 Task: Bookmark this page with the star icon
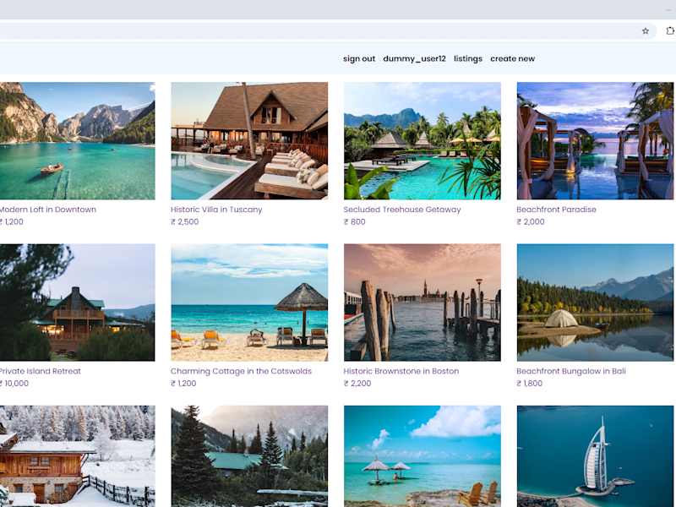tap(645, 30)
